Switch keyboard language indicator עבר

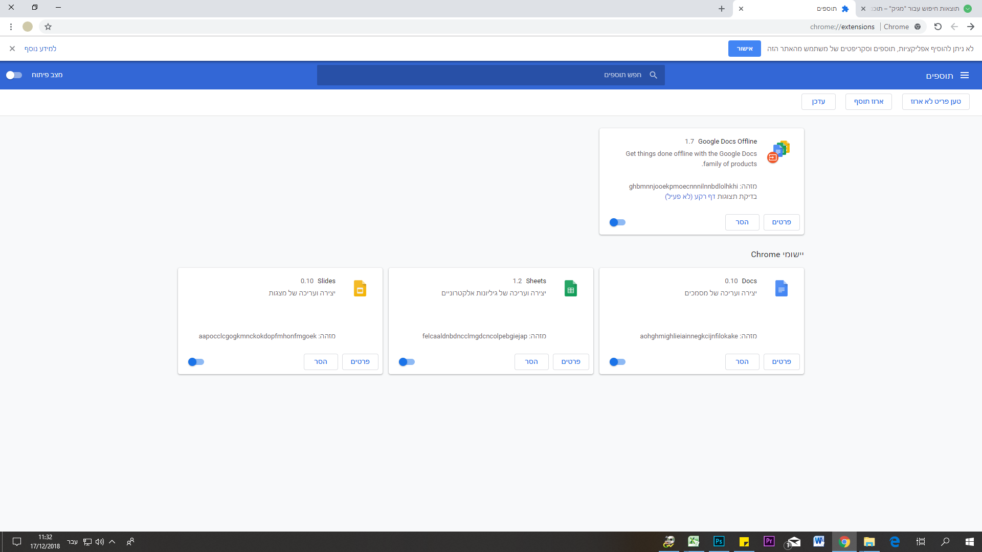[72, 542]
